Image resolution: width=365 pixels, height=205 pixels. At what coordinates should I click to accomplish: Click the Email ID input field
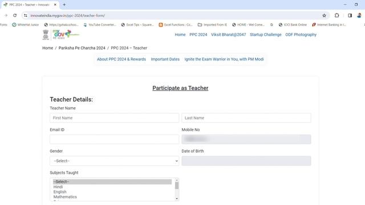[114, 139]
